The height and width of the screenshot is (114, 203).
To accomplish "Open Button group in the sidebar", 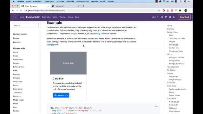I will (x=18, y=67).
